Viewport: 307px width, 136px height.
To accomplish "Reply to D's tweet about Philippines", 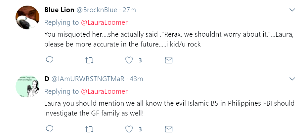I will pos(50,129).
